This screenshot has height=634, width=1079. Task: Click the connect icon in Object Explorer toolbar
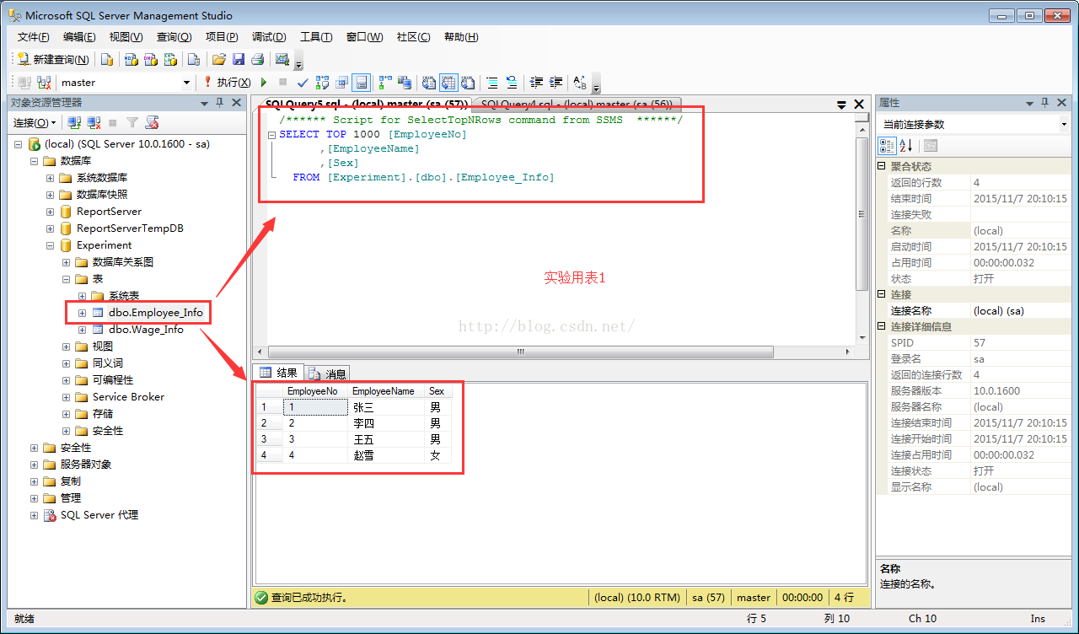pos(74,123)
